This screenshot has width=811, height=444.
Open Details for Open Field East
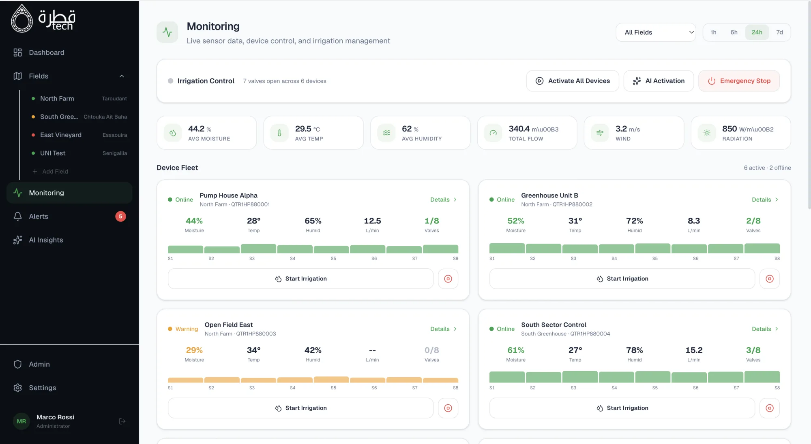pos(444,329)
